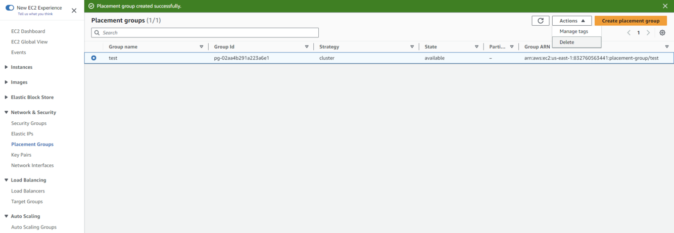Screen dimensions: 674x233
Task: Collapse the Load Balancing section
Action: (25, 180)
